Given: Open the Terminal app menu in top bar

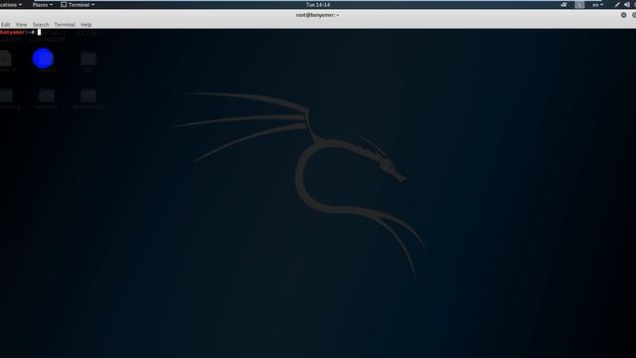Looking at the screenshot, I should 78,5.
